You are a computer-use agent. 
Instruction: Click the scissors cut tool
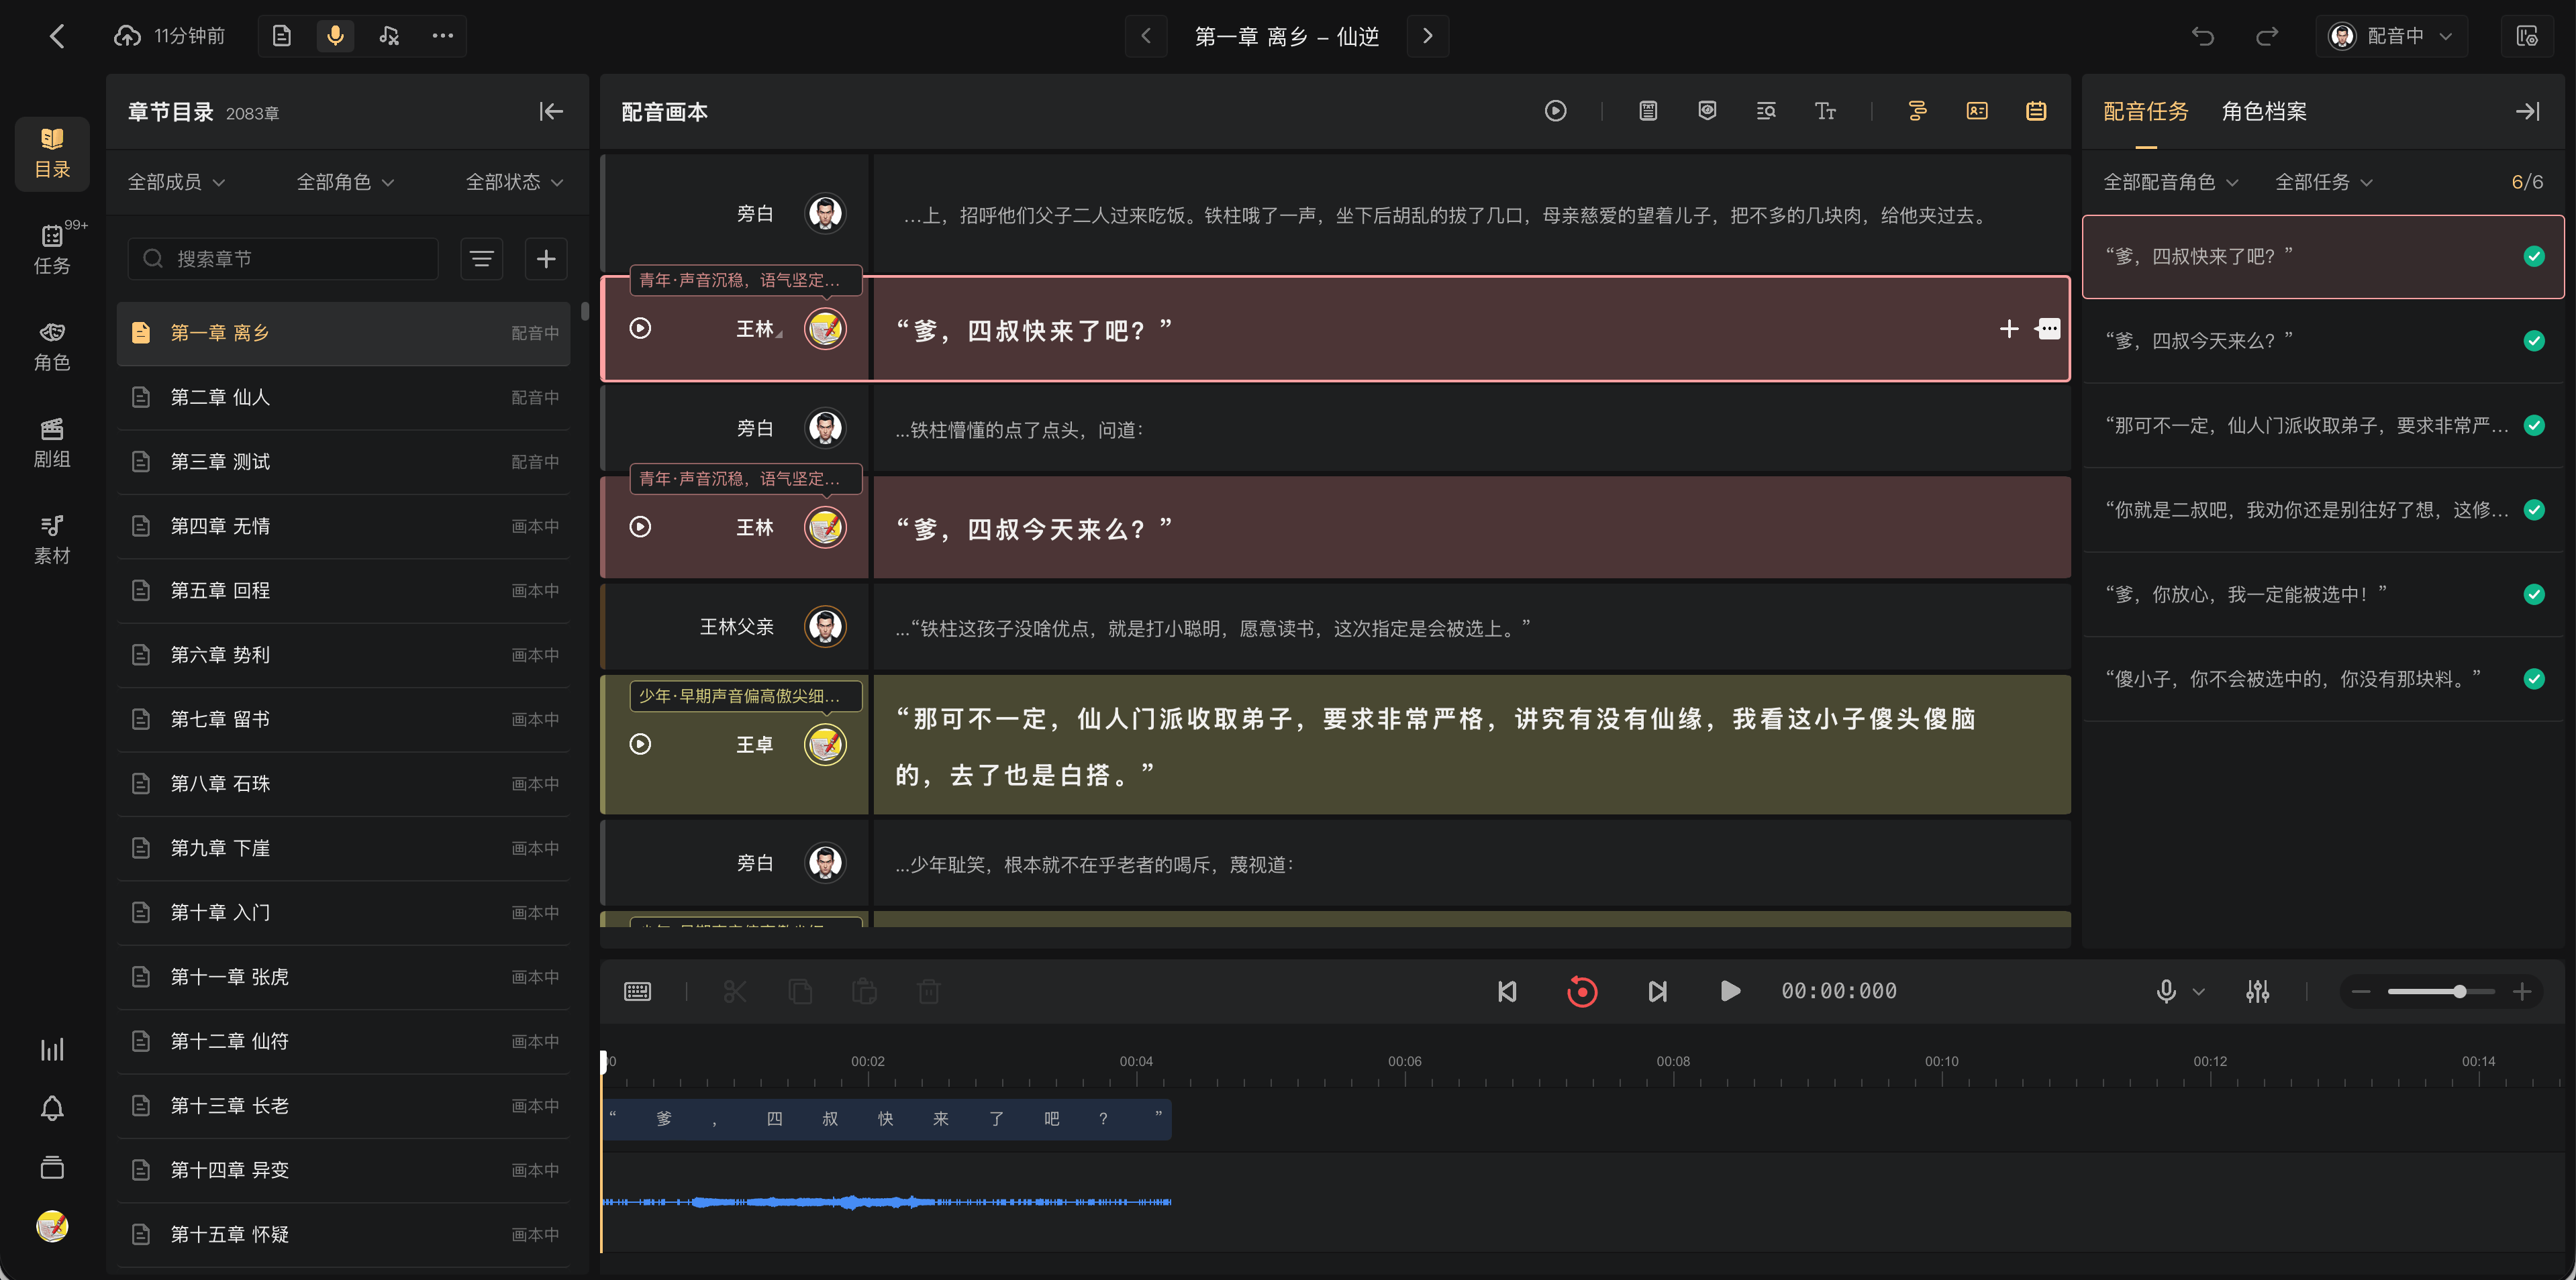735,992
